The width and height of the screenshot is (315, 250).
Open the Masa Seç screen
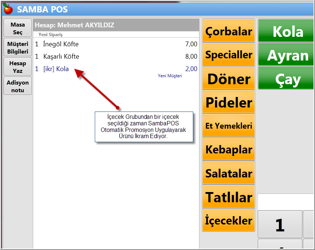click(x=17, y=27)
